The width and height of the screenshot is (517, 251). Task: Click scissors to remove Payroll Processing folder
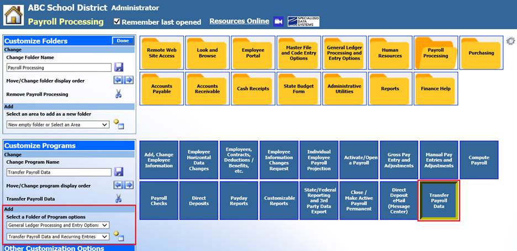point(118,94)
